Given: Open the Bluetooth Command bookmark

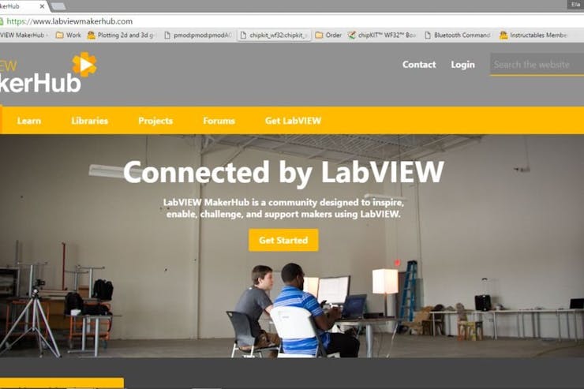Looking at the screenshot, I should 458,35.
